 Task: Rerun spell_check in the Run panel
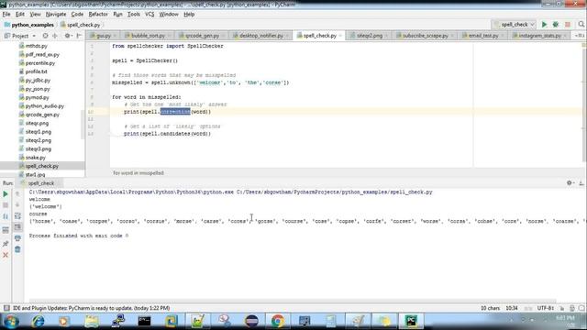6,194
